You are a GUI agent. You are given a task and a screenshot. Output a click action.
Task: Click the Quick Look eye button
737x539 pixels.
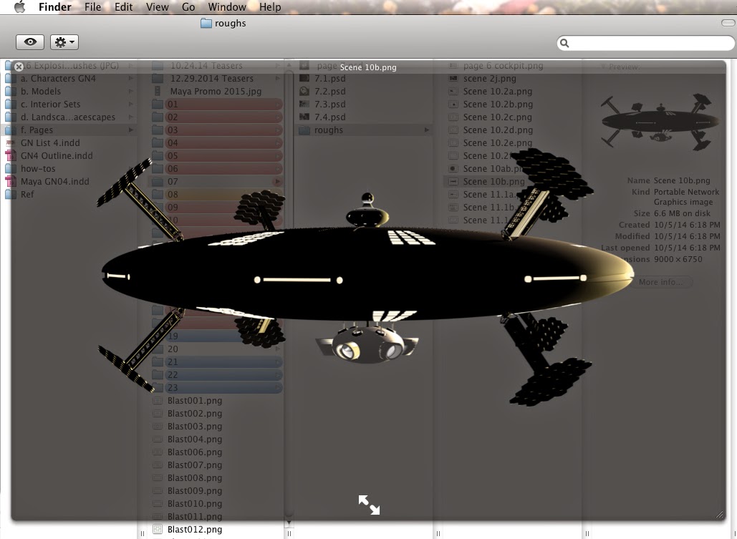coord(30,42)
